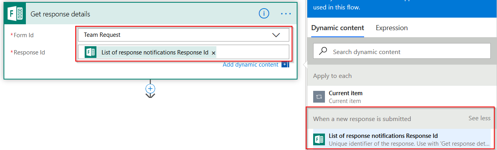Screen dimensions: 497x150
Task: Click See less to collapse the section
Action: click(x=479, y=118)
